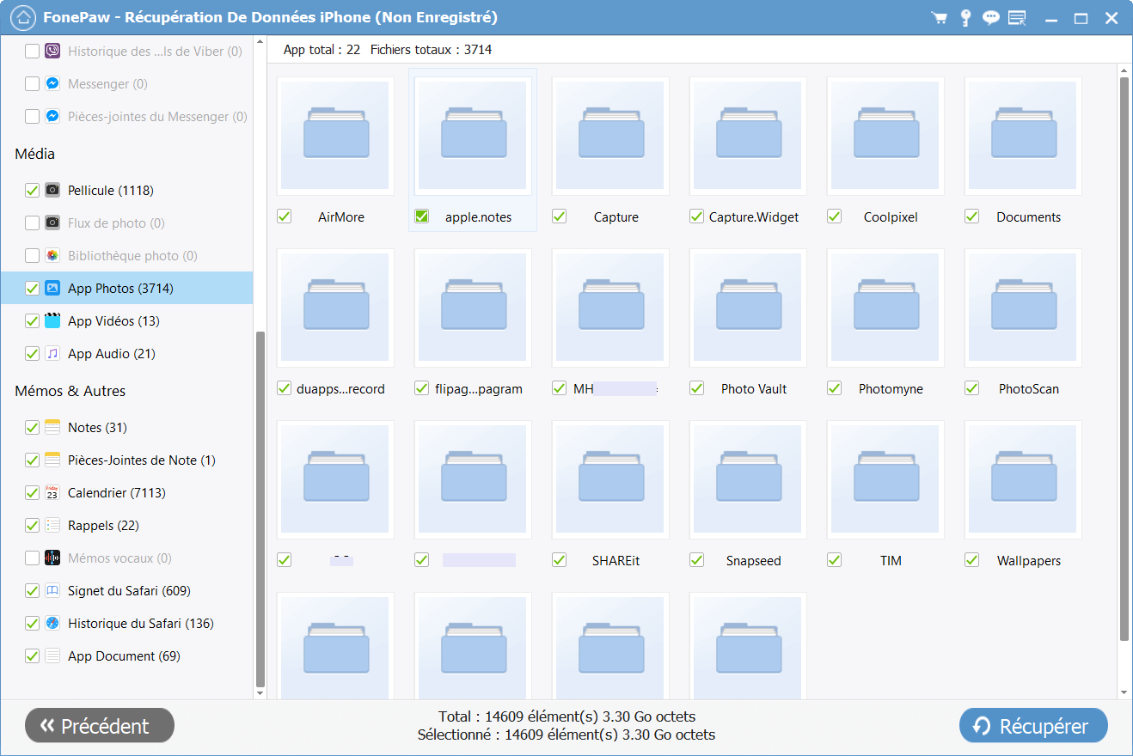Click the Récupérer button

pos(1033,726)
